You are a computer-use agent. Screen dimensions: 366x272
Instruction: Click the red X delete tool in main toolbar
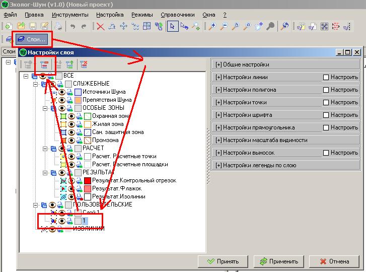point(101,26)
